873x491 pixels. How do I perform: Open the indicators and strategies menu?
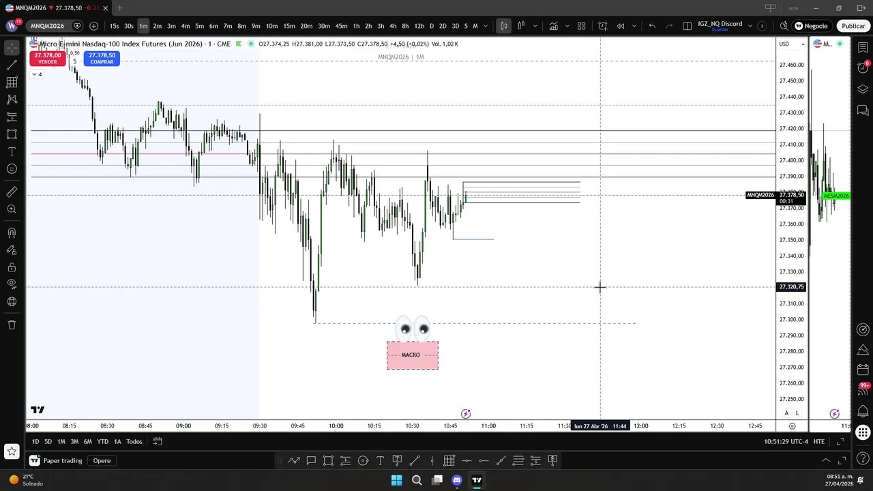click(554, 26)
